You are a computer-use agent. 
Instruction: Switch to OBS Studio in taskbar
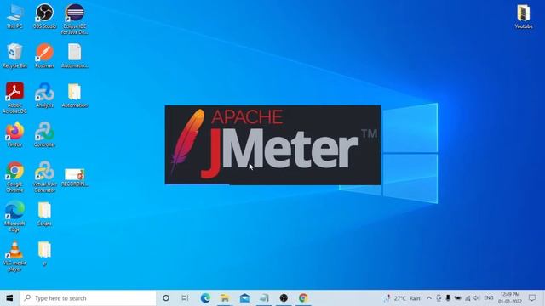click(284, 298)
